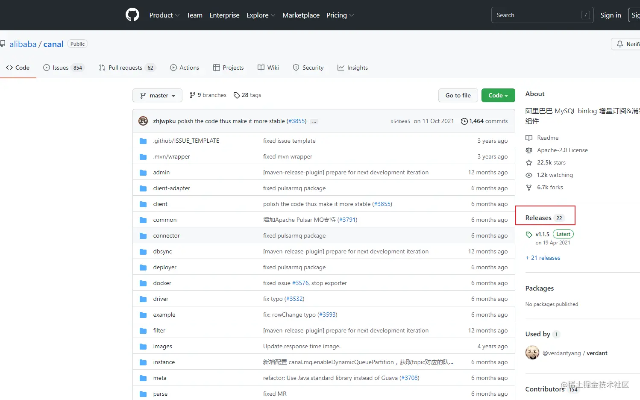The height and width of the screenshot is (400, 640).
Task: Open the 28 tags link
Action: 247,95
